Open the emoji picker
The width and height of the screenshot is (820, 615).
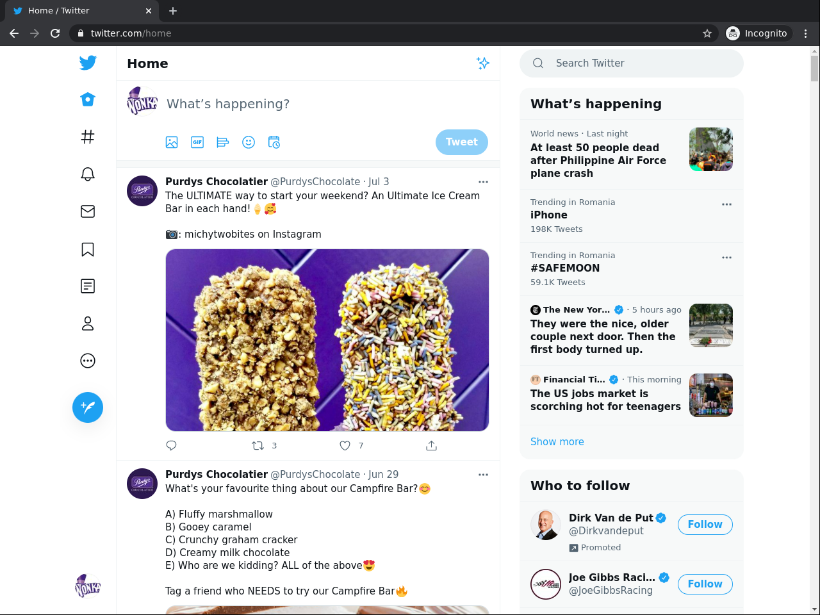249,142
